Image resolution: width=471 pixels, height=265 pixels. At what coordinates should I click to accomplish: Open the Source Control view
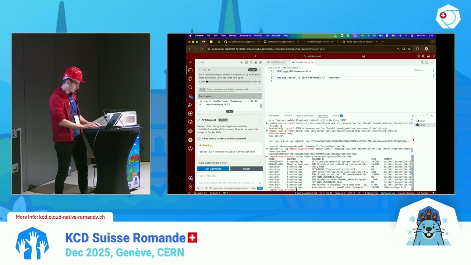[190, 96]
